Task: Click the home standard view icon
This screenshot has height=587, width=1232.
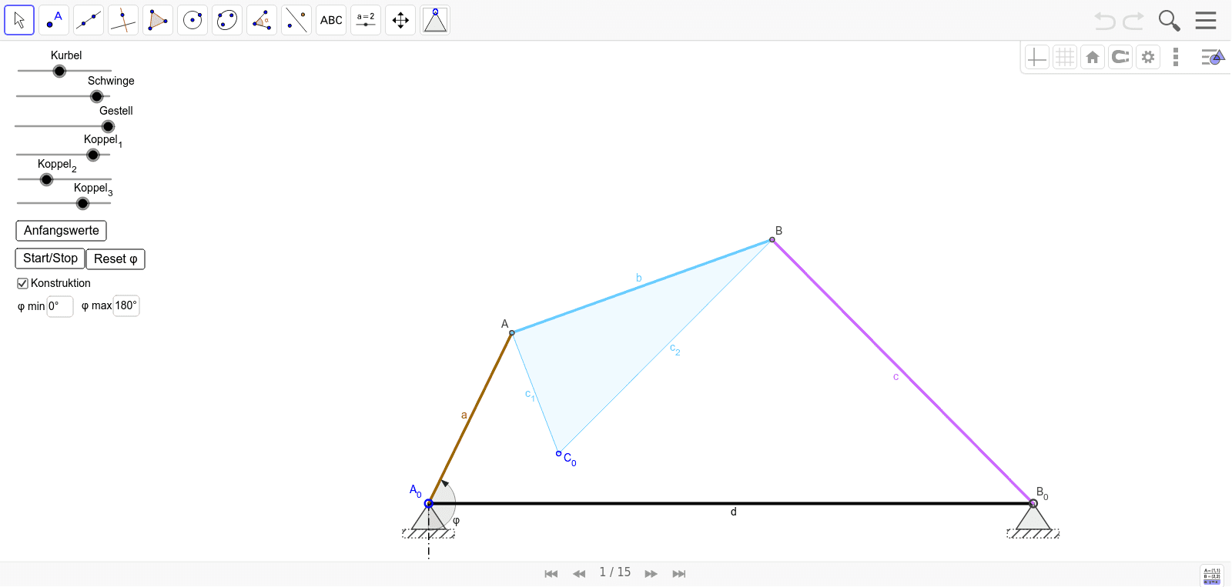Action: coord(1093,57)
